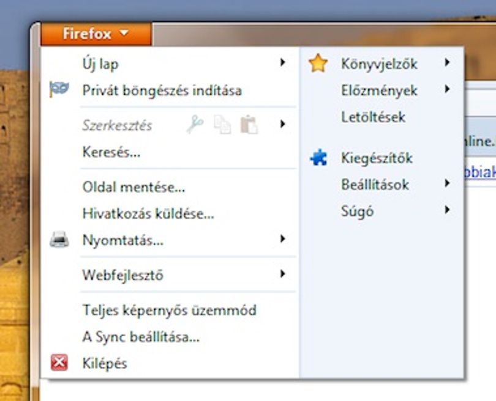Click the printer icon beside Nyomtatás

pyautogui.click(x=59, y=240)
